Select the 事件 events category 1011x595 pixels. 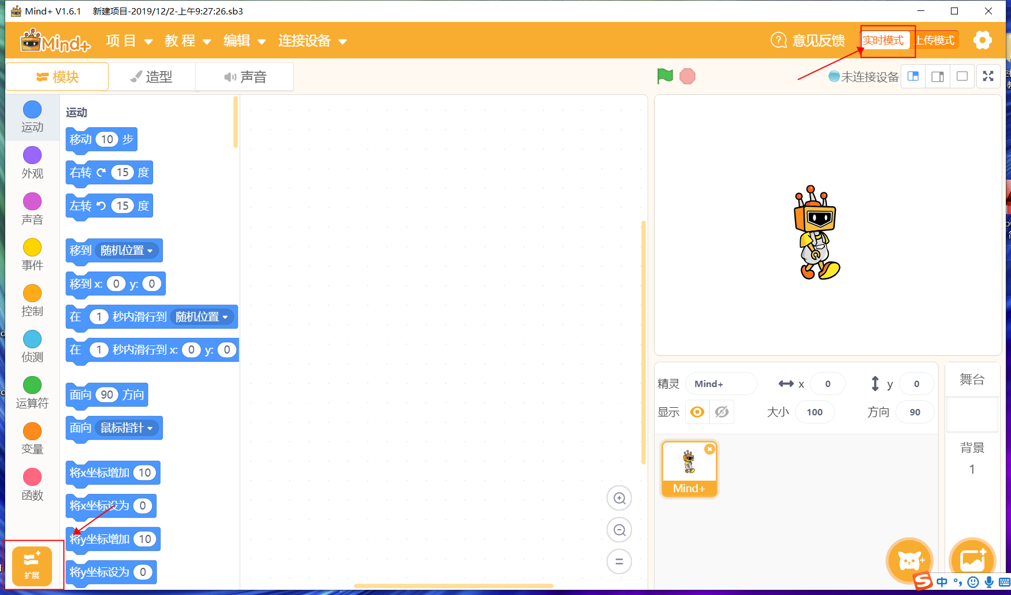coord(32,254)
